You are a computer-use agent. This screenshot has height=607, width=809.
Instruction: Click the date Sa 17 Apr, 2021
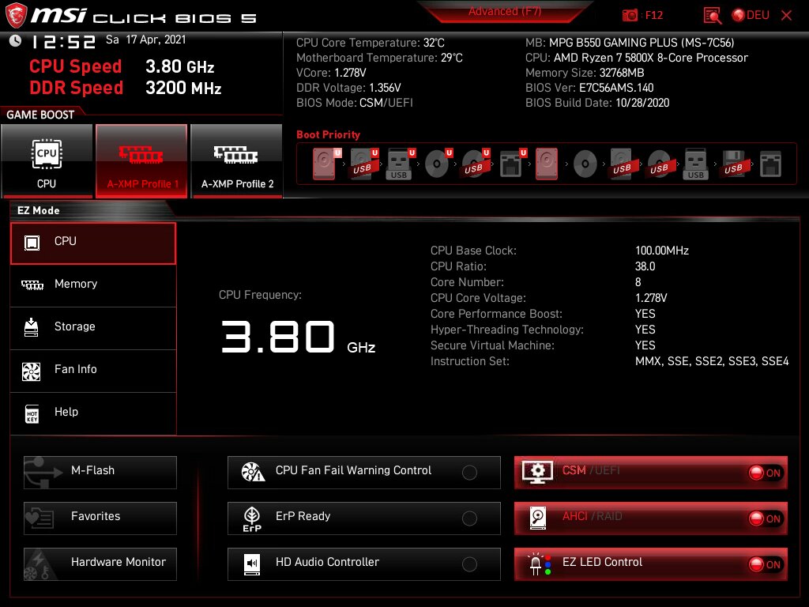[x=145, y=40]
